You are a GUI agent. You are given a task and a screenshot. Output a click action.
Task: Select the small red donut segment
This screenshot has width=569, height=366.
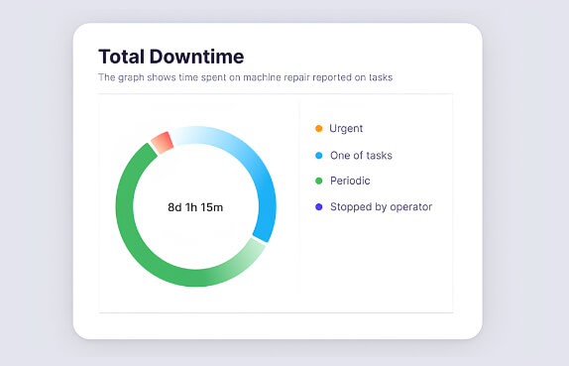[163, 143]
